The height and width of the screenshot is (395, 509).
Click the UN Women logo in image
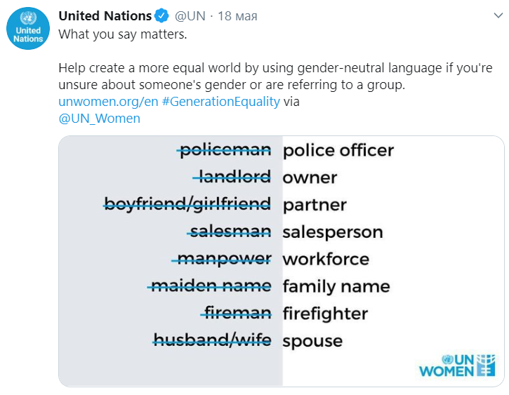click(x=457, y=366)
